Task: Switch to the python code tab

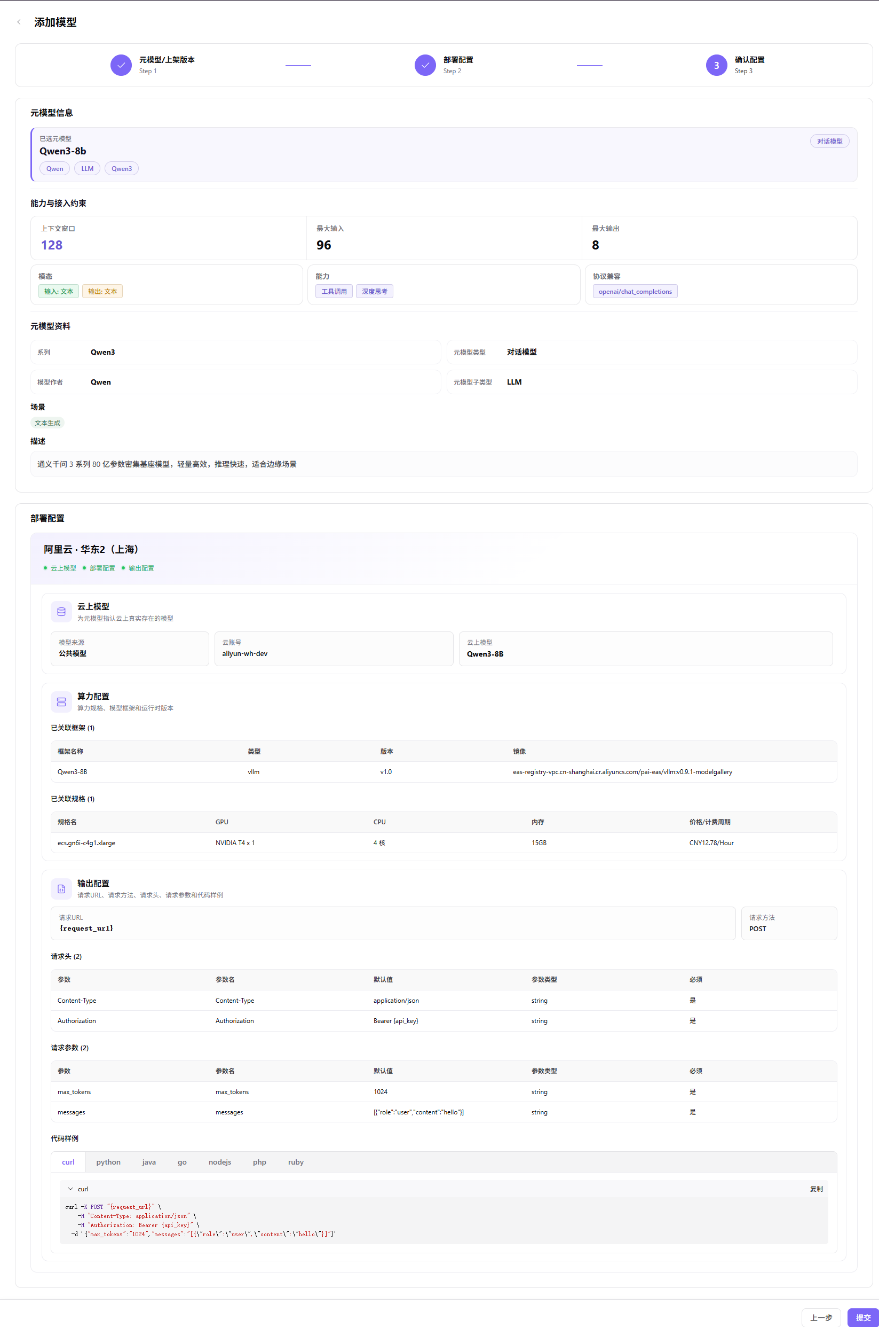Action: [108, 1162]
